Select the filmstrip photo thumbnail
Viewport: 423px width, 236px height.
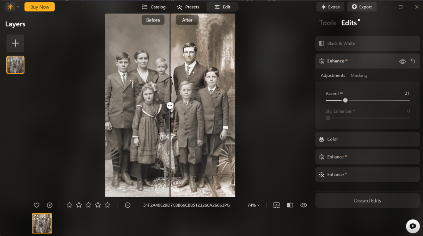click(42, 223)
